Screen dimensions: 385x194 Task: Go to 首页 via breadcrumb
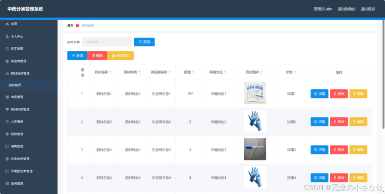click(x=70, y=25)
